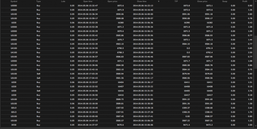
Task: Select open price 3589.08
Action: 120,18
